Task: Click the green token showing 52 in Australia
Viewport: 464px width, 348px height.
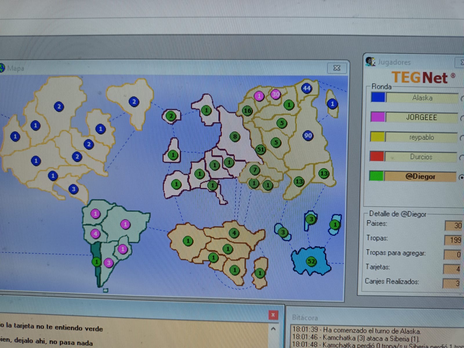Action: point(311,261)
